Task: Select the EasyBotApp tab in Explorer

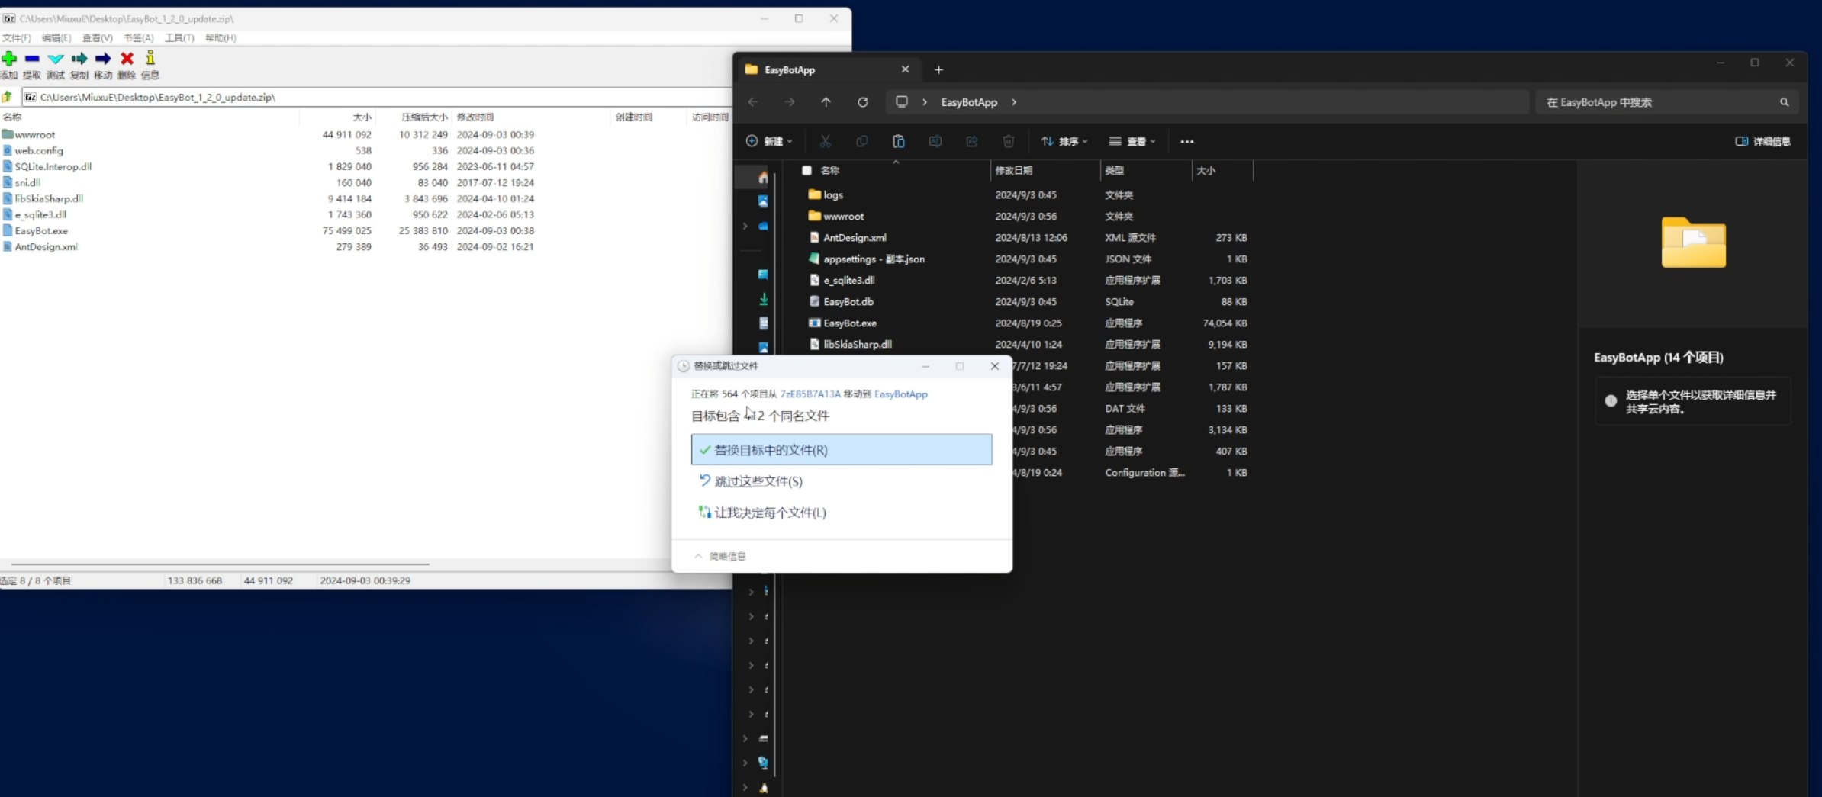Action: (828, 69)
